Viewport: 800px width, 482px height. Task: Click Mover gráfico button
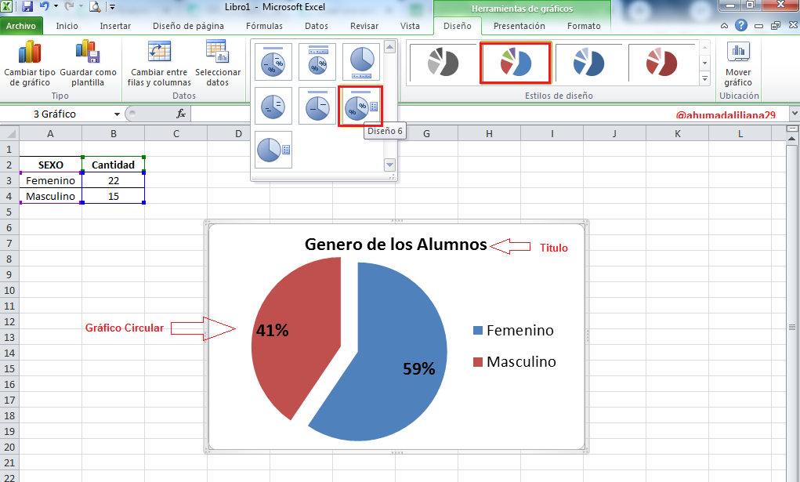click(738, 63)
